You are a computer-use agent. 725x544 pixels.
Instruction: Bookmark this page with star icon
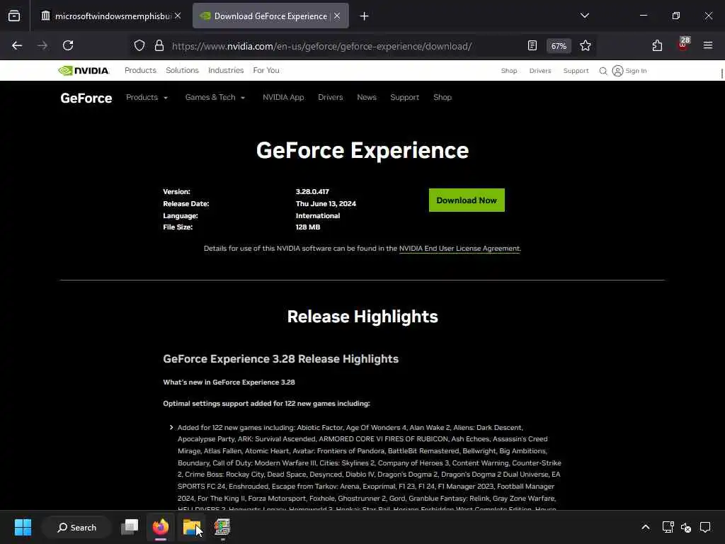tap(586, 45)
